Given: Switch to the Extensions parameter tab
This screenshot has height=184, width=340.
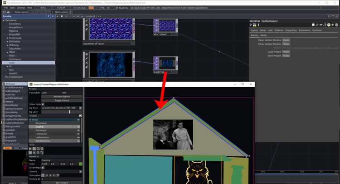Looking at the screenshot, I should coord(305,30).
